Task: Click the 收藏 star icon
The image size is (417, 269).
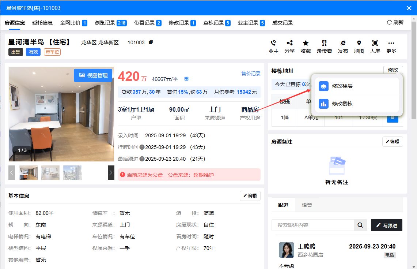Action: pos(306,43)
